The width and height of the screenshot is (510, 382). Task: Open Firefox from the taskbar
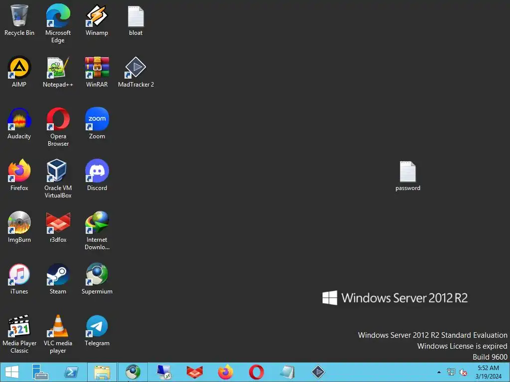click(x=226, y=372)
